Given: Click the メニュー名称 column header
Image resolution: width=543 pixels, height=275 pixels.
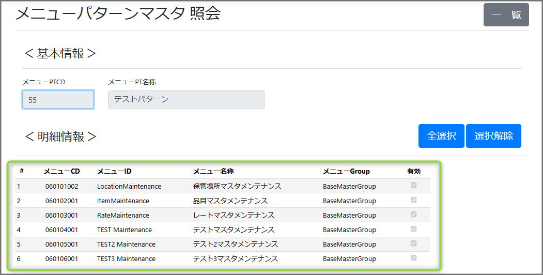Looking at the screenshot, I should click(213, 172).
